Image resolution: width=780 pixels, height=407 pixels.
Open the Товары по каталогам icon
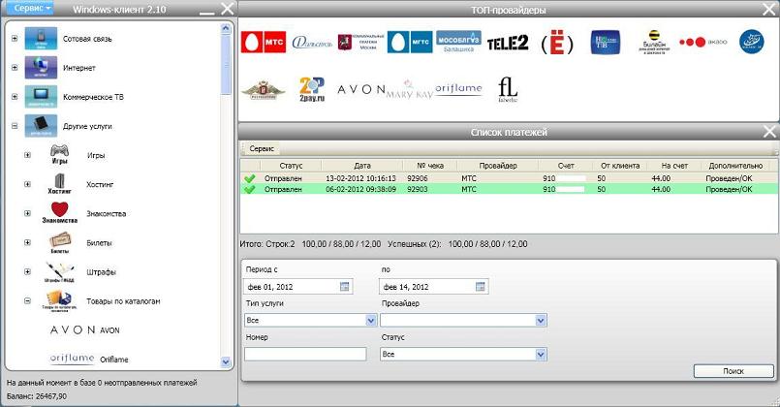[x=60, y=301]
